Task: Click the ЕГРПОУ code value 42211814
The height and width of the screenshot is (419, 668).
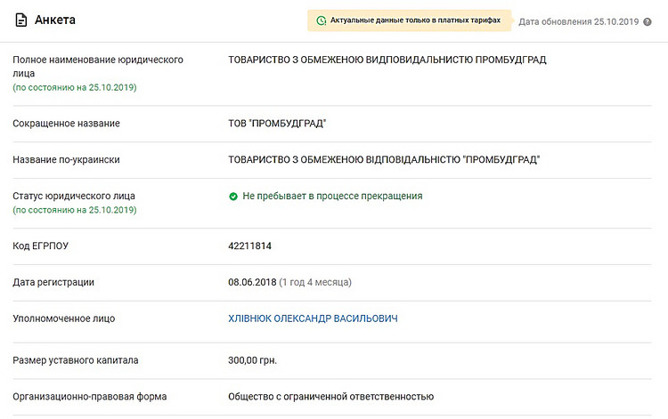Action: (250, 246)
